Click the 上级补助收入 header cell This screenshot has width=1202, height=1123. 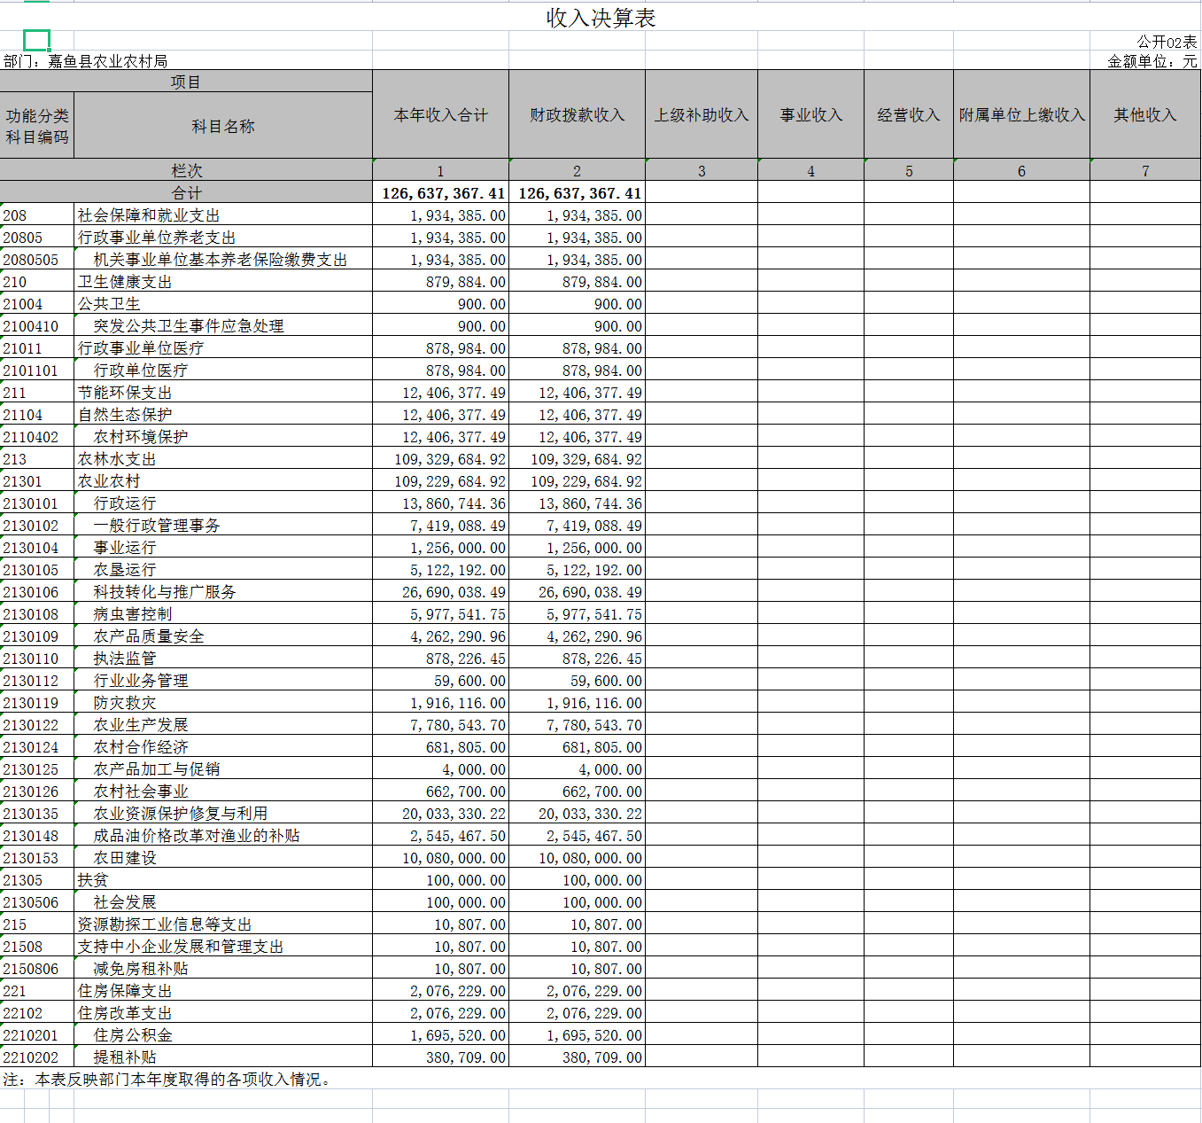(x=701, y=115)
